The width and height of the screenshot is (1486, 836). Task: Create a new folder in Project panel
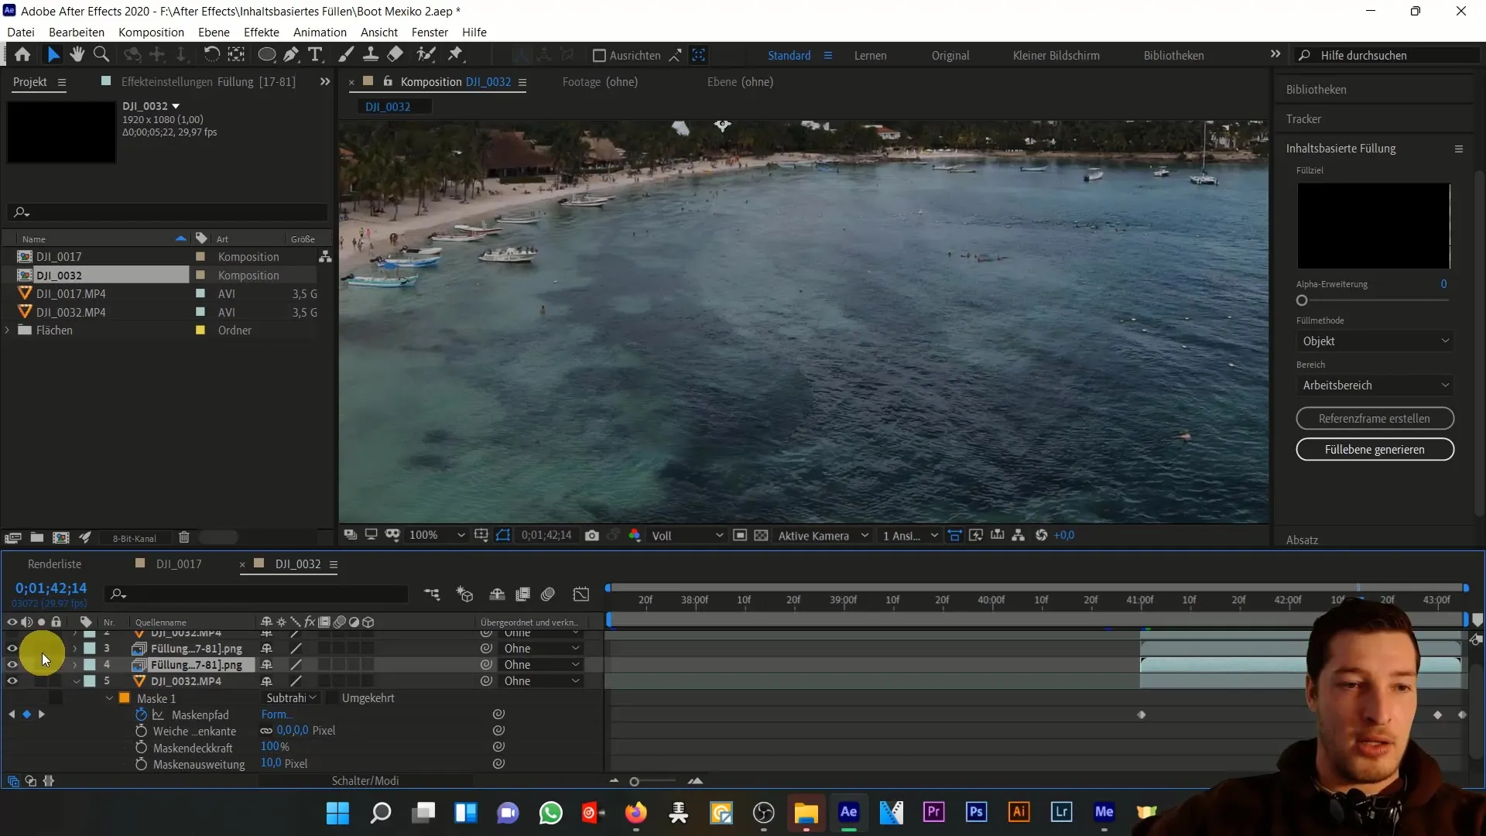(x=36, y=537)
